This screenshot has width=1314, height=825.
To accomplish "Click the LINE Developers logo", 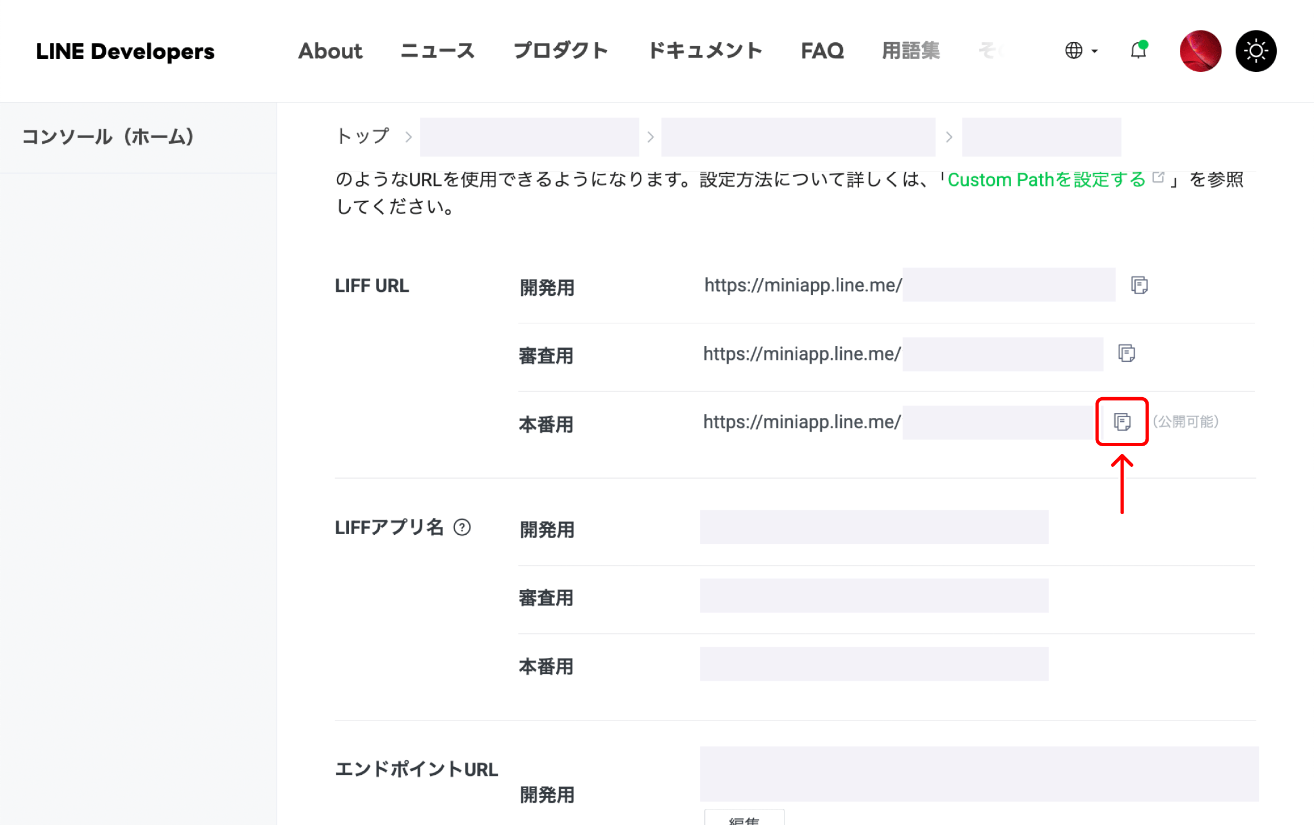I will [125, 51].
